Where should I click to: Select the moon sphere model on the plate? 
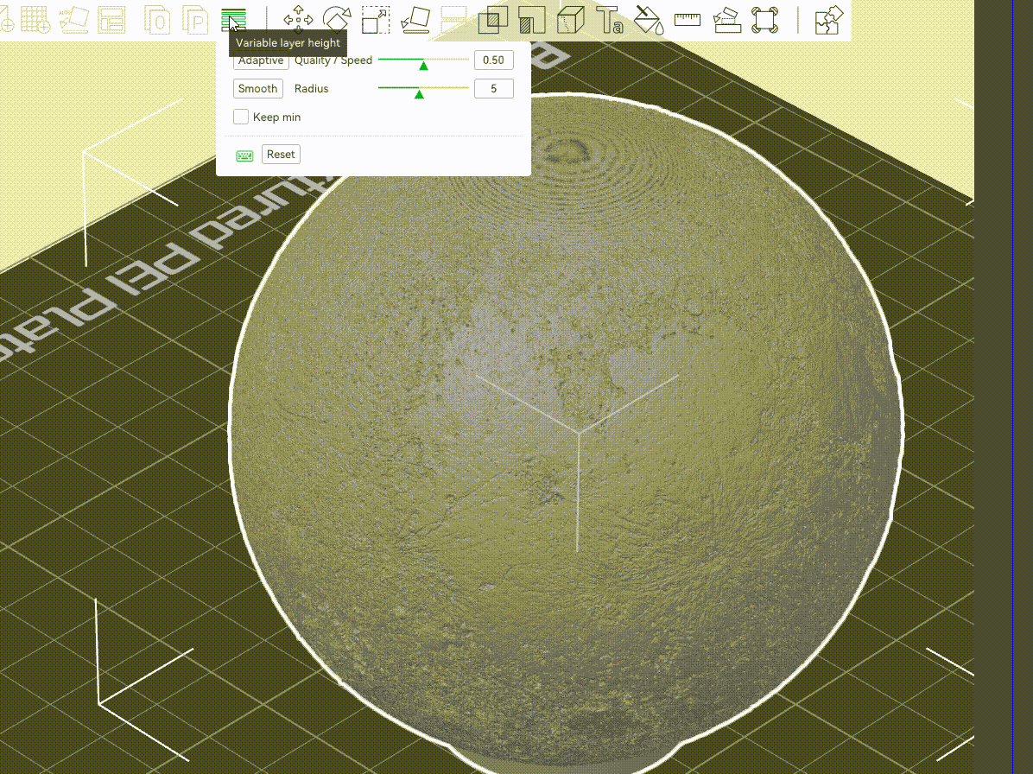click(565, 435)
